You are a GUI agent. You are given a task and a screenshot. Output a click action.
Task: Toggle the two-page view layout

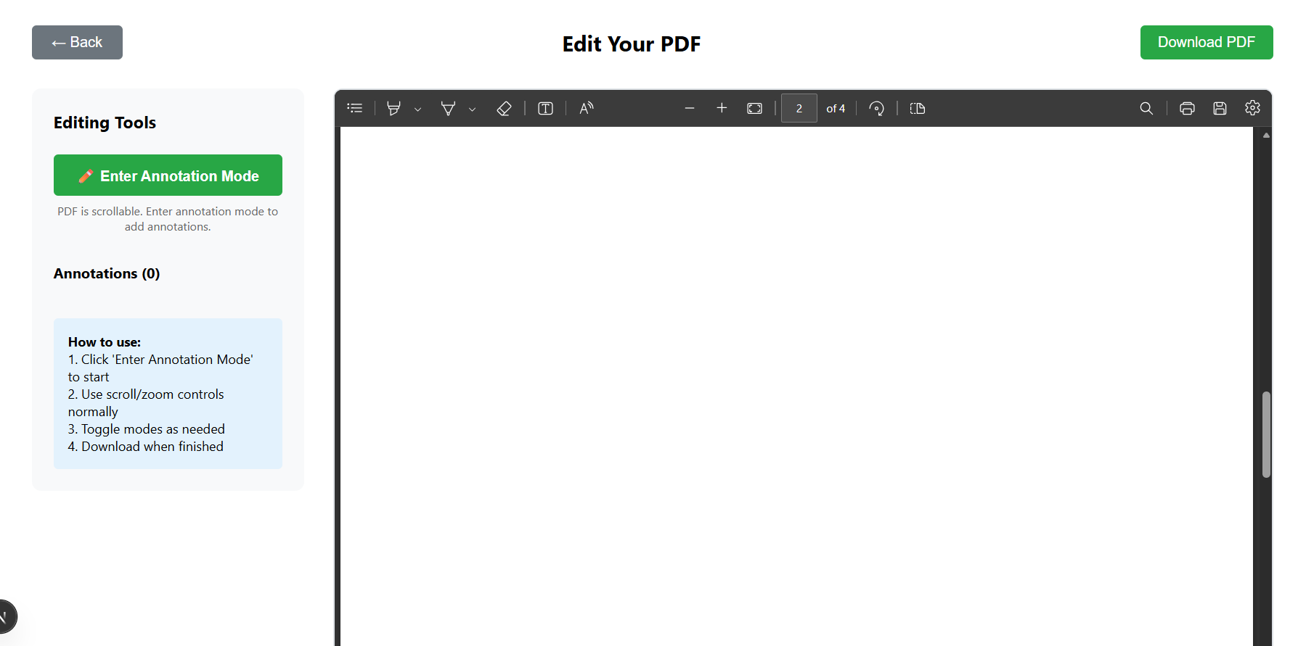click(917, 108)
